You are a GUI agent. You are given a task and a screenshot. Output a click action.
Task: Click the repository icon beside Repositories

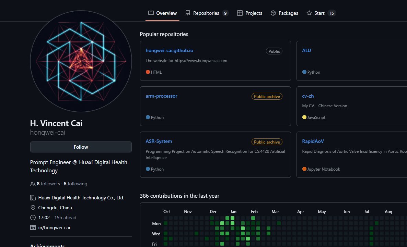coord(188,13)
